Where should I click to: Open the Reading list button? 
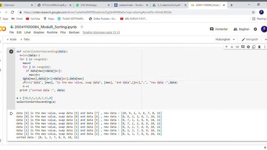[259, 19]
